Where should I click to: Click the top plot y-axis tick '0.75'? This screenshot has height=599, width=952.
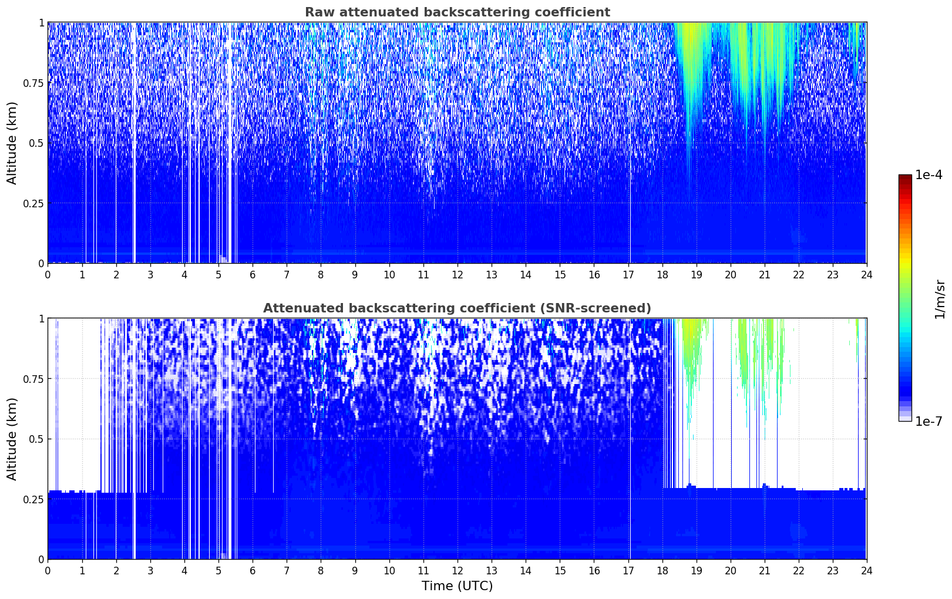[x=33, y=83]
